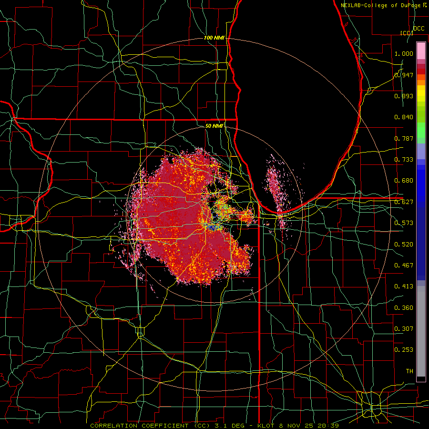Click the 0.520 scale value label
The width and height of the screenshot is (429, 429).
click(x=404, y=245)
